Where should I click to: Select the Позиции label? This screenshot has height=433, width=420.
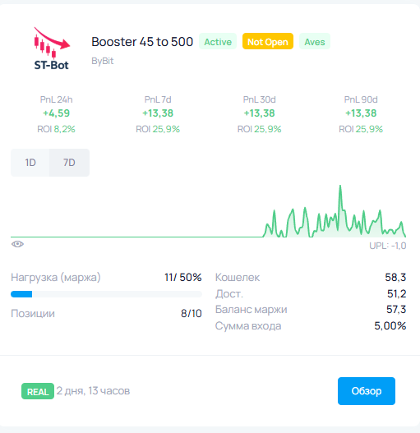coord(33,314)
